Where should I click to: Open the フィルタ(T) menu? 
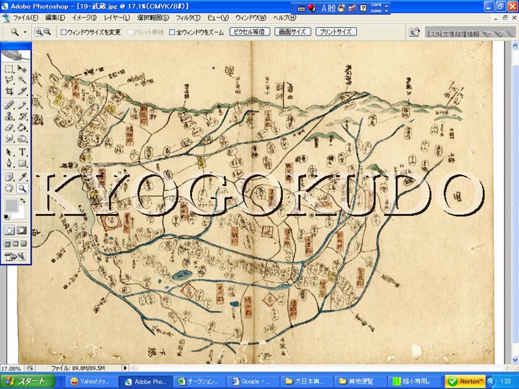[188, 18]
